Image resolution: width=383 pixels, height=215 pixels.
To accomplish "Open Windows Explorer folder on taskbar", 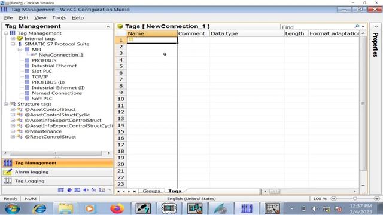I will tap(65, 208).
